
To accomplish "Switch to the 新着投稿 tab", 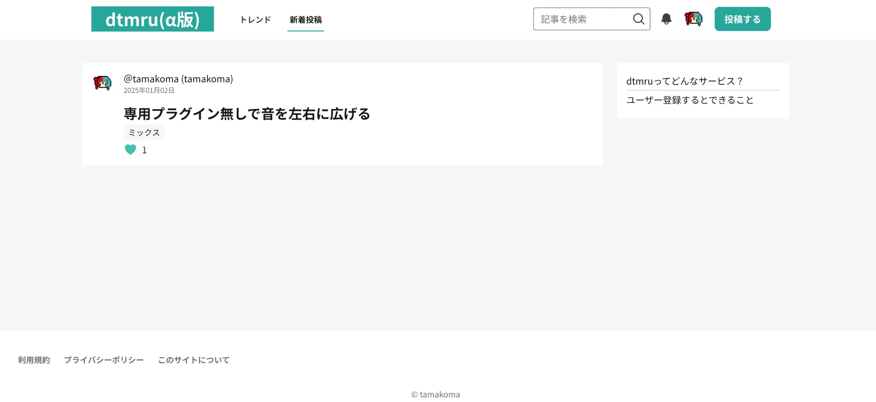I will 305,20.
